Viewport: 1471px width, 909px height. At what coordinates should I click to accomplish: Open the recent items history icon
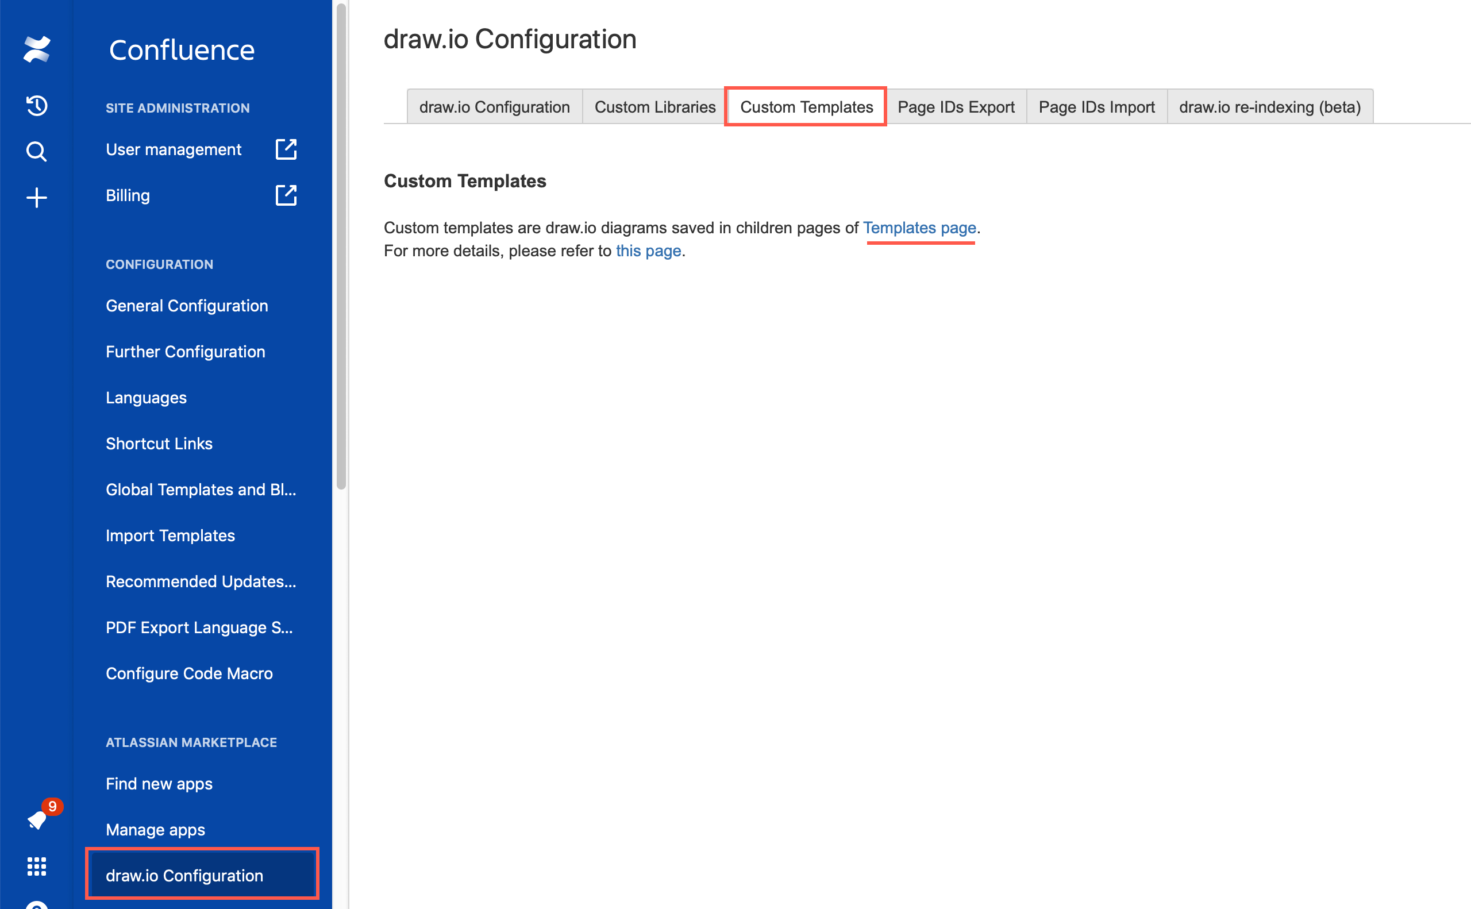tap(36, 105)
